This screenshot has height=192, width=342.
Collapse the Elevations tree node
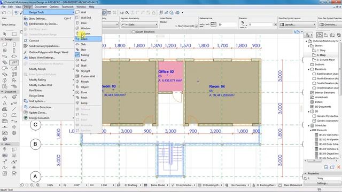(x=308, y=69)
